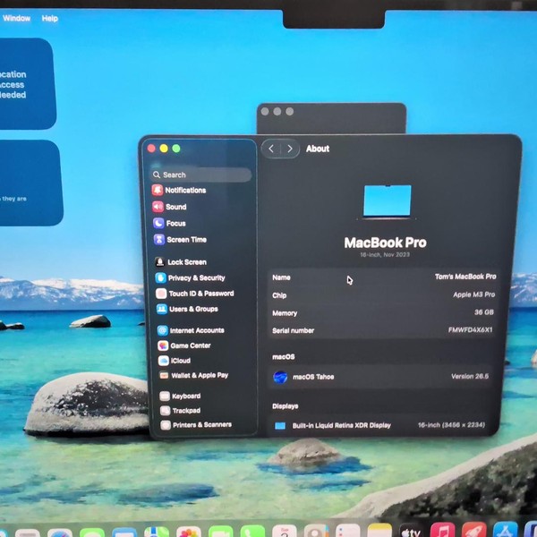Select Internet Accounts in sidebar
This screenshot has width=537, height=537.
(191, 330)
